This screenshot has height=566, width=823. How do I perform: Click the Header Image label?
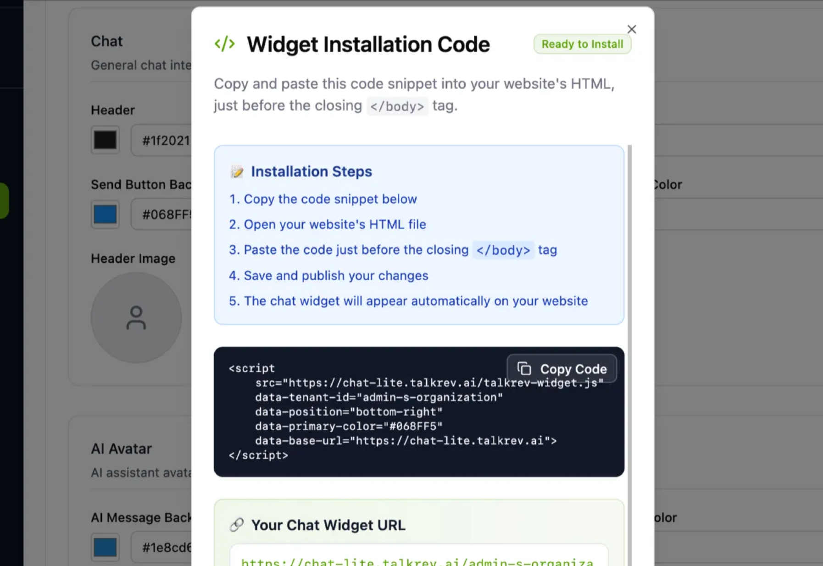coord(133,259)
